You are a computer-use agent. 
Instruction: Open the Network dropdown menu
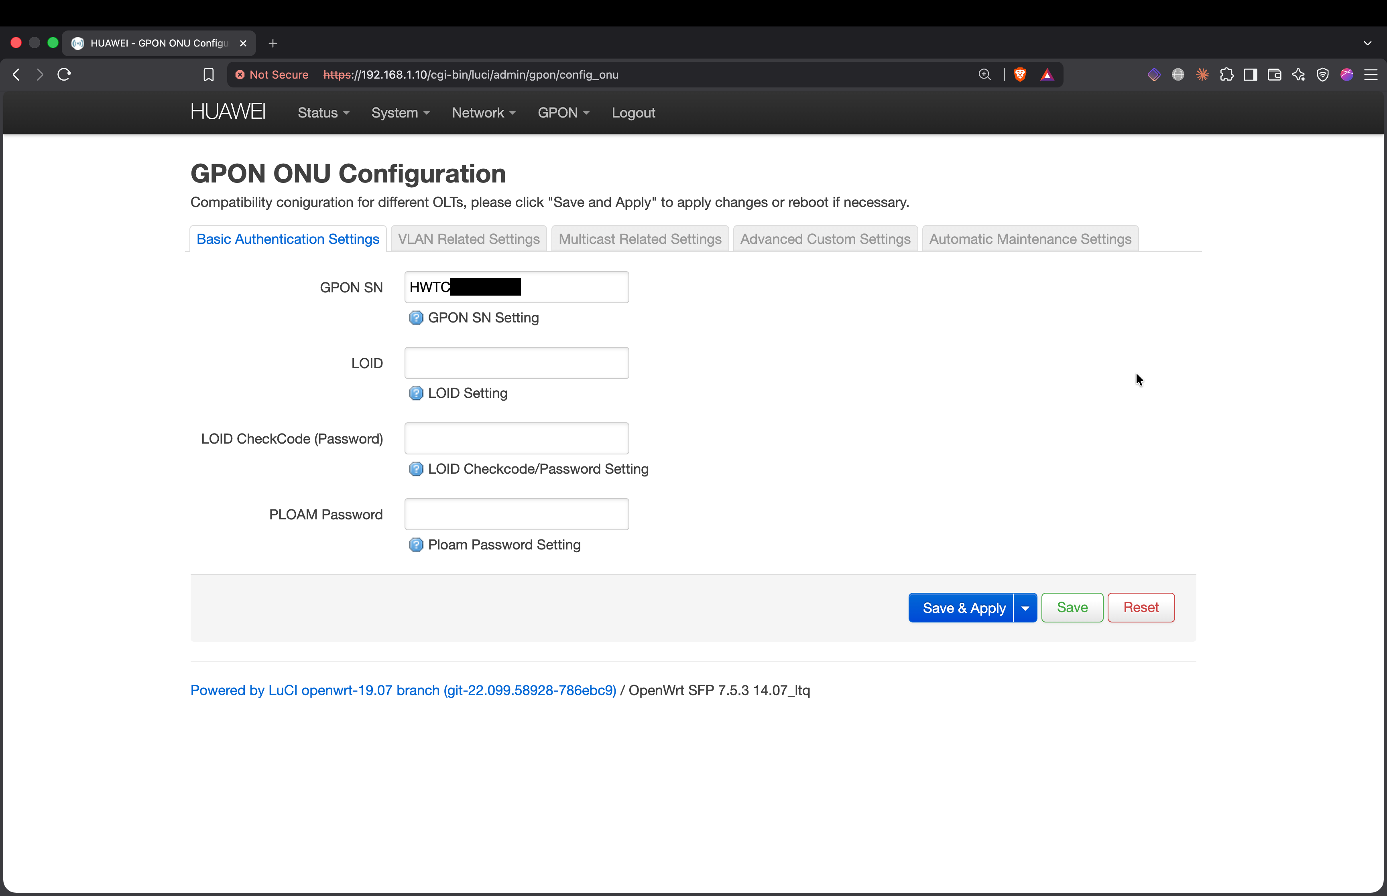pos(484,113)
